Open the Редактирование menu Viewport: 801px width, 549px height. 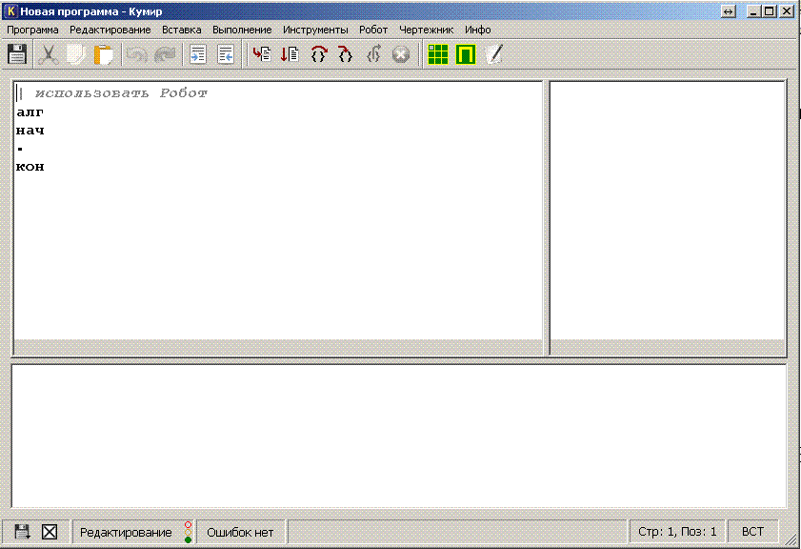tap(110, 30)
